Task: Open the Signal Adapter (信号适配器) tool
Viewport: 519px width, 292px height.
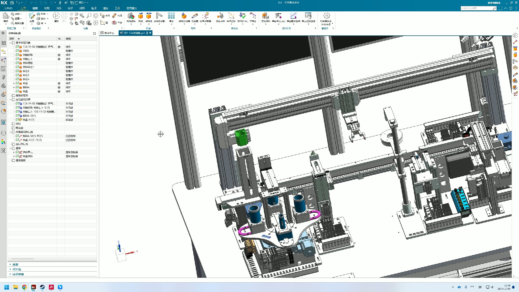Action: tap(205, 16)
